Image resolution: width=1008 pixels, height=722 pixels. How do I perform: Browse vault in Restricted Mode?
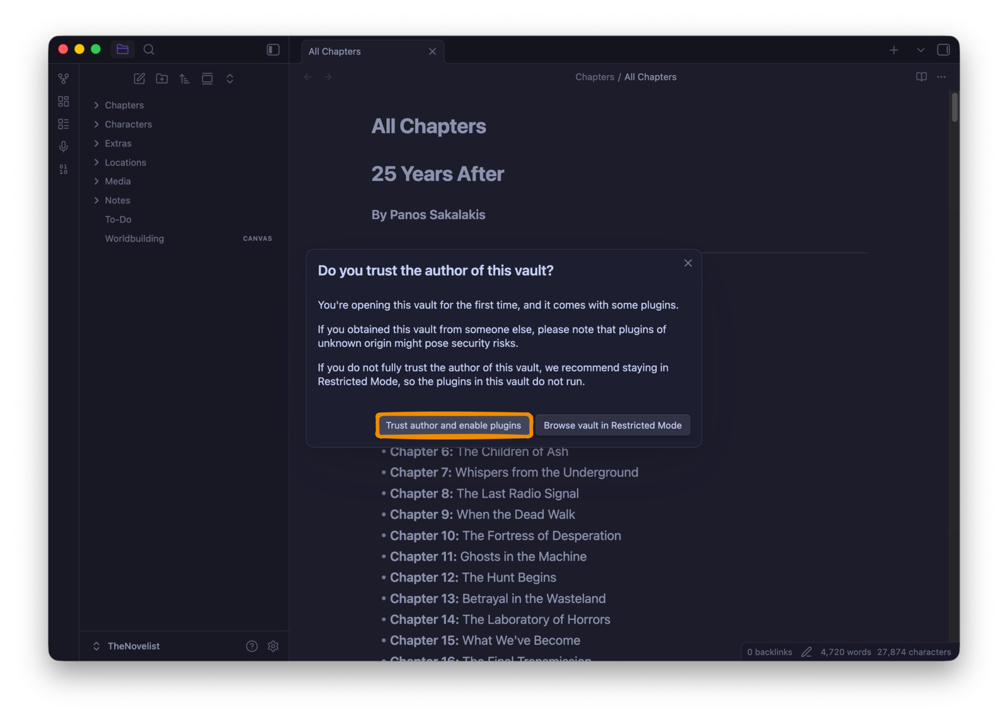click(x=612, y=425)
